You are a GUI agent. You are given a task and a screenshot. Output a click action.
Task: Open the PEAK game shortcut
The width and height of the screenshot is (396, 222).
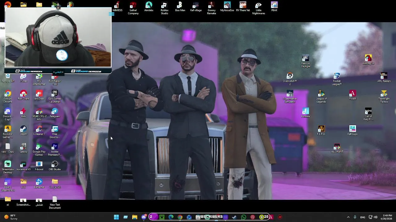(274, 7)
